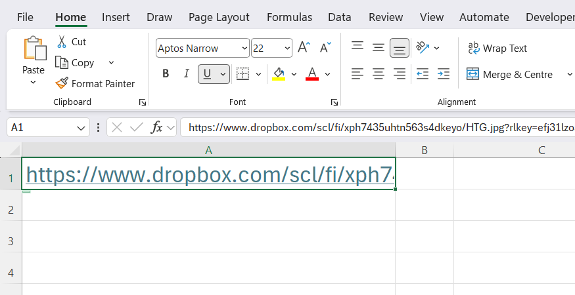Decrease font size with the smaller A icon
575x295 pixels.
(325, 48)
